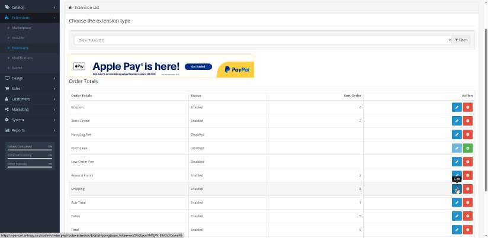Open the extension type dropdown

click(x=262, y=40)
